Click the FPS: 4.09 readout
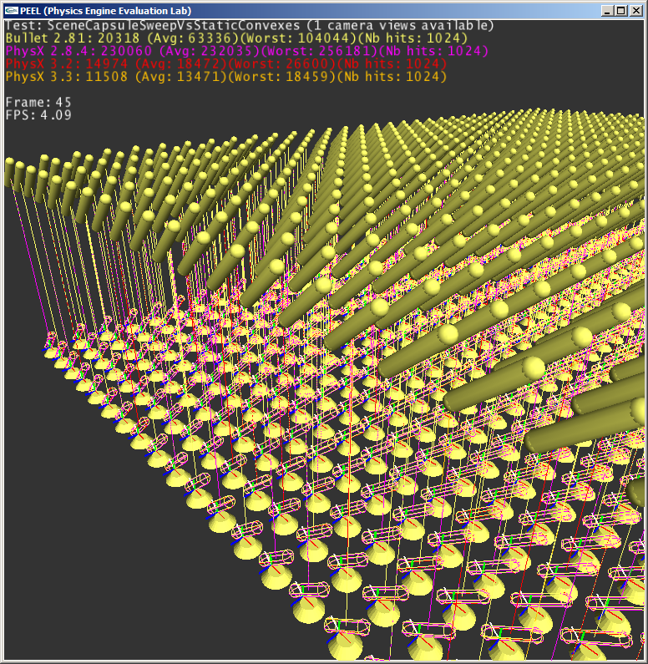Viewport: 648px width, 664px height. tap(38, 114)
